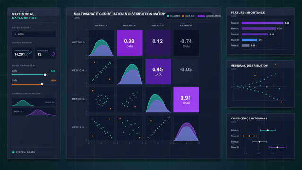Click the Feature Importance panel title
302x170 pixels.
coord(248,13)
